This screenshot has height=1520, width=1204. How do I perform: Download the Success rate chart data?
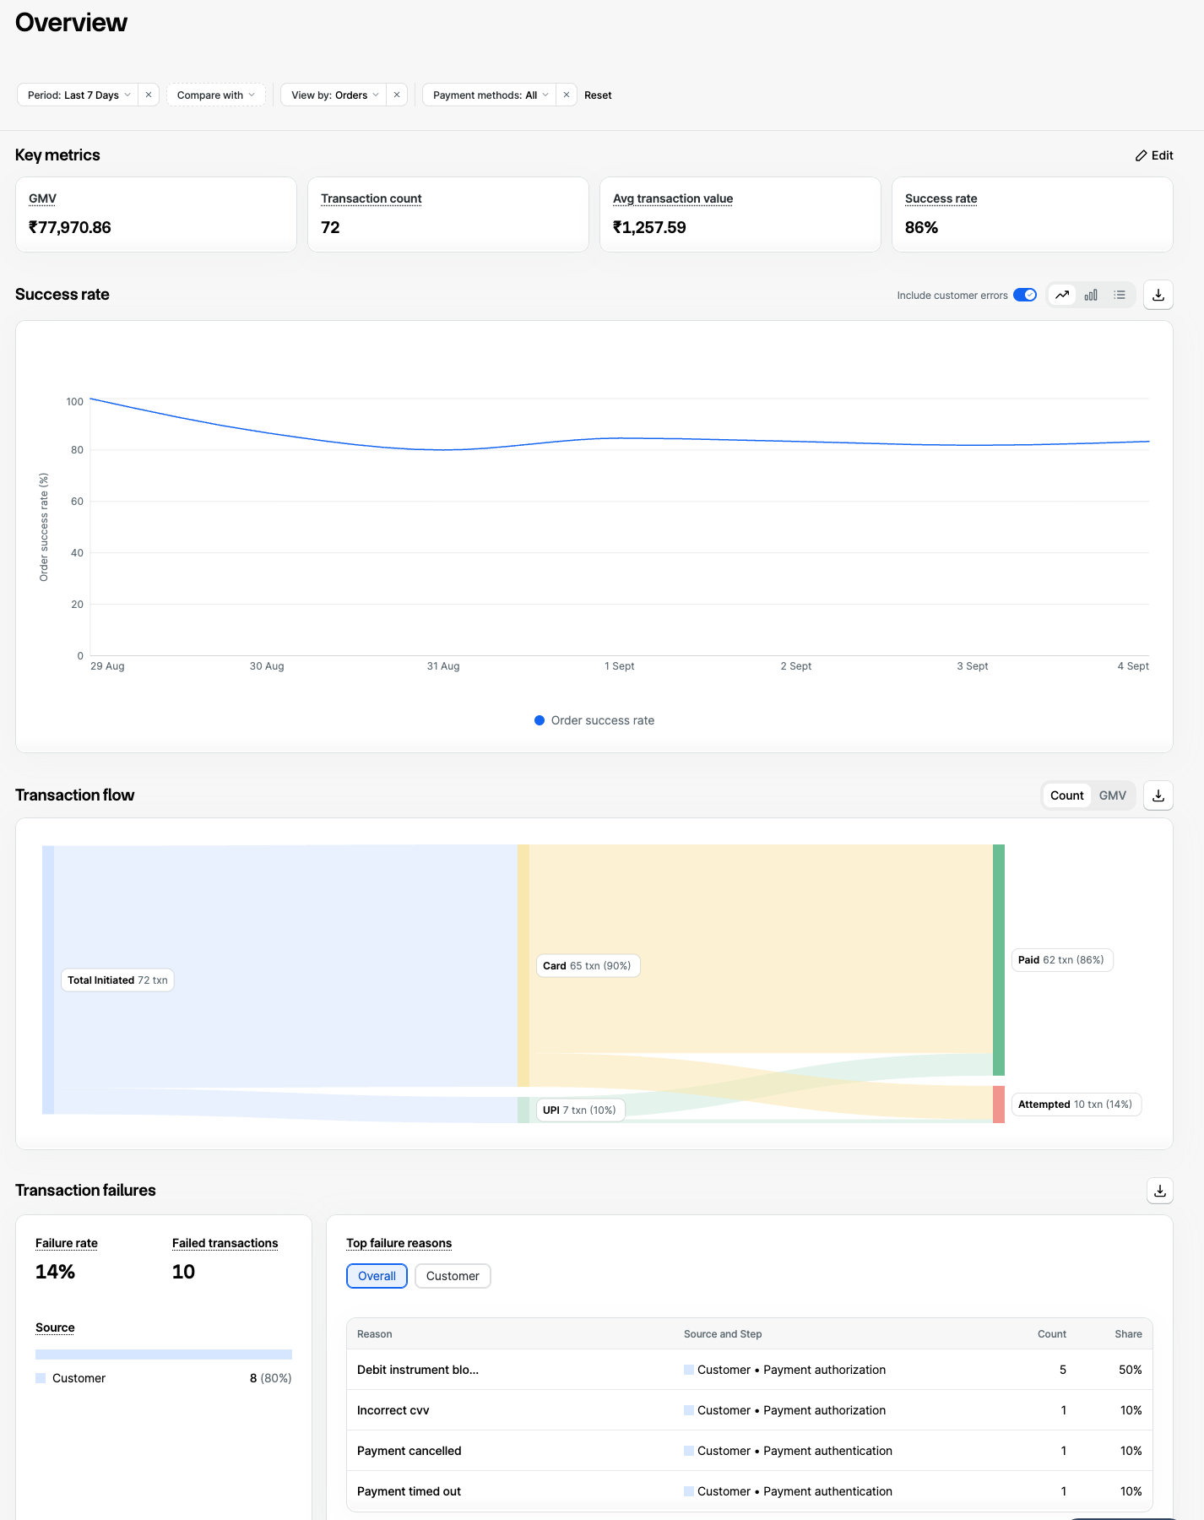pyautogui.click(x=1158, y=295)
